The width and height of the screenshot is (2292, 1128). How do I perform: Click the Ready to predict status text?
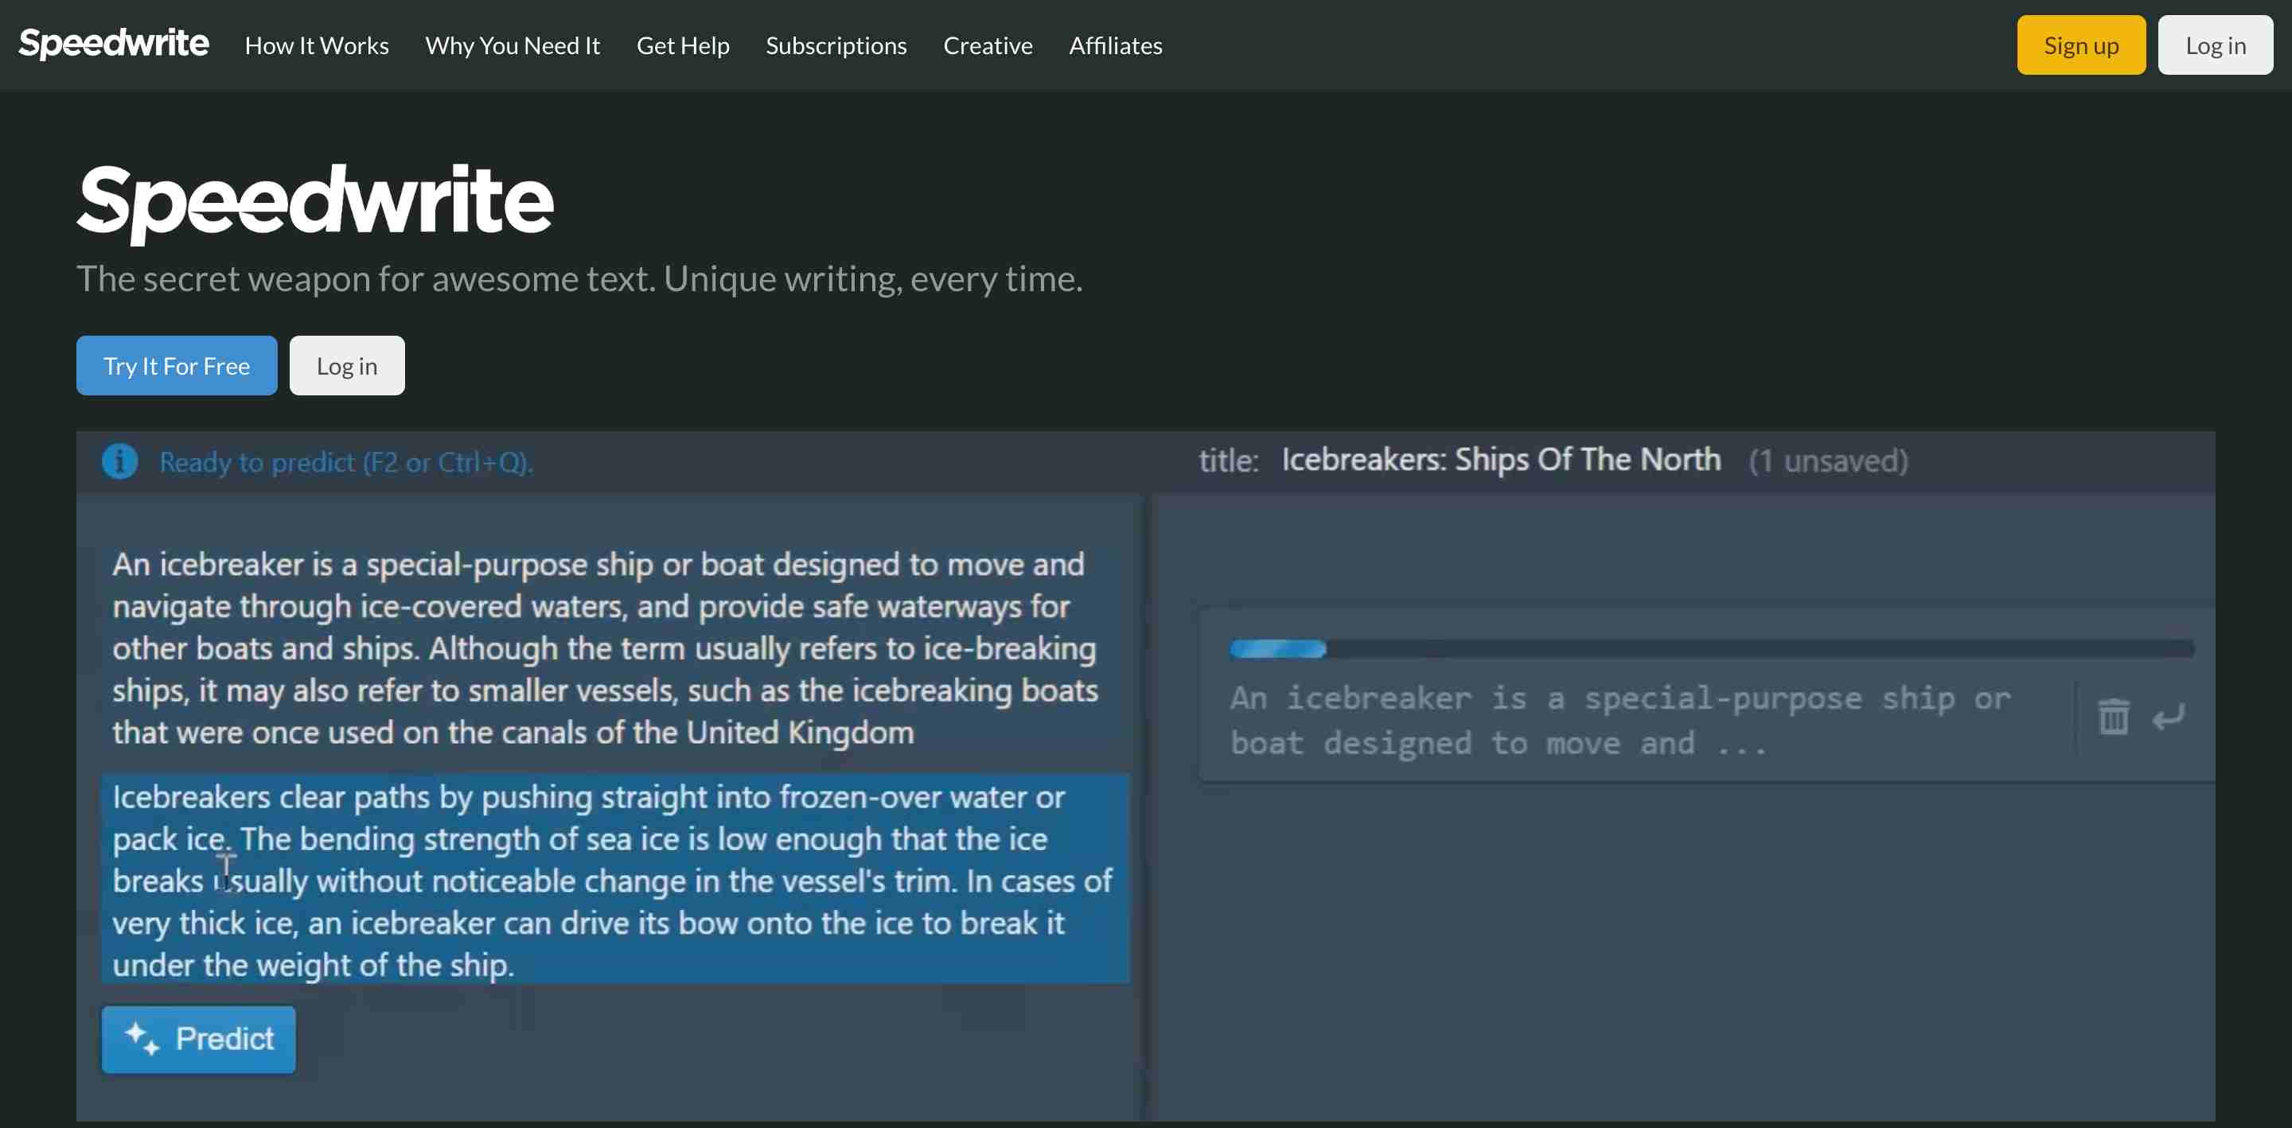(346, 463)
